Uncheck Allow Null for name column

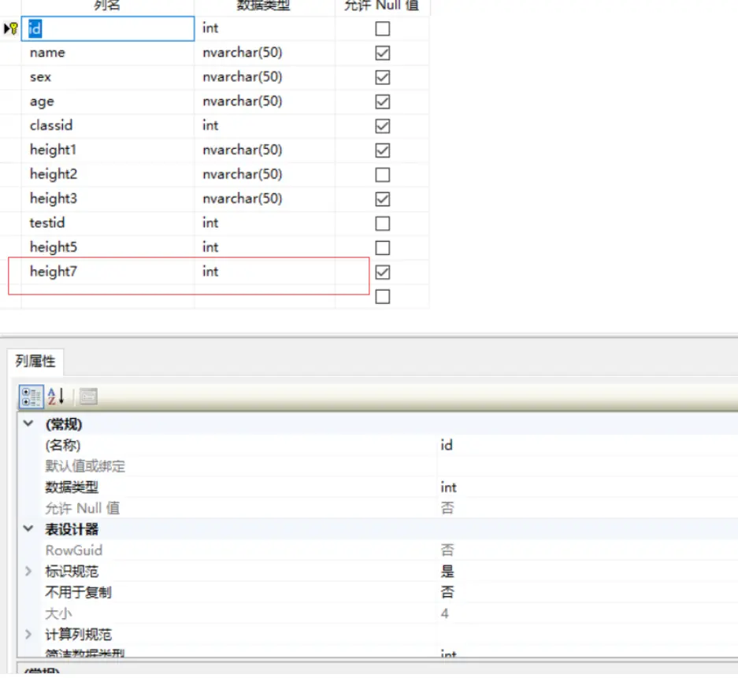pyautogui.click(x=382, y=53)
